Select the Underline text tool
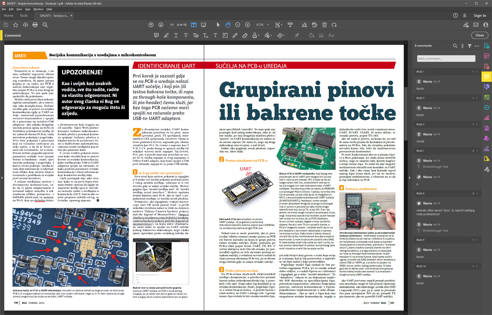 pos(176,35)
